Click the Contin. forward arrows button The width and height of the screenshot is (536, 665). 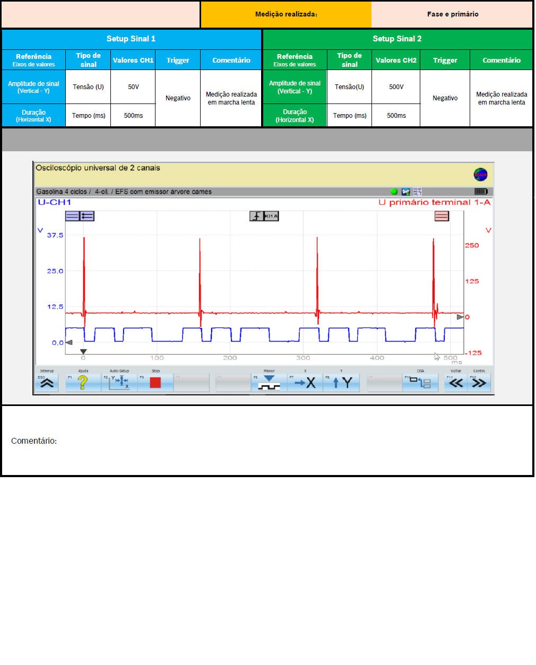(x=479, y=383)
